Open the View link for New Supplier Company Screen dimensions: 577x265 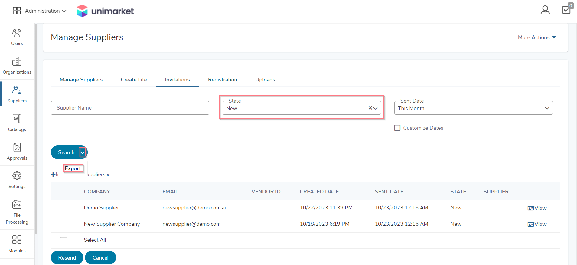tap(540, 224)
